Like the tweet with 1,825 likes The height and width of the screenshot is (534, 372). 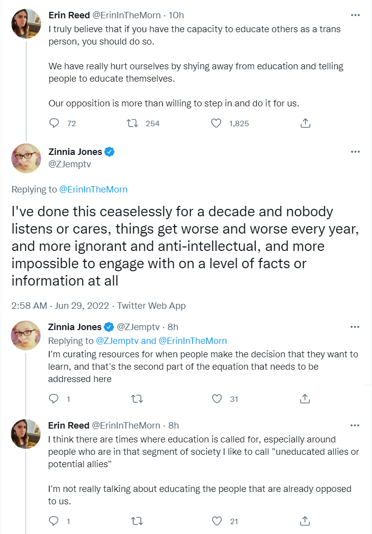[x=216, y=123]
